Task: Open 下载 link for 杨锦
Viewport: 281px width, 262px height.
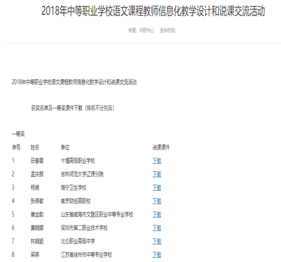Action: point(157,187)
